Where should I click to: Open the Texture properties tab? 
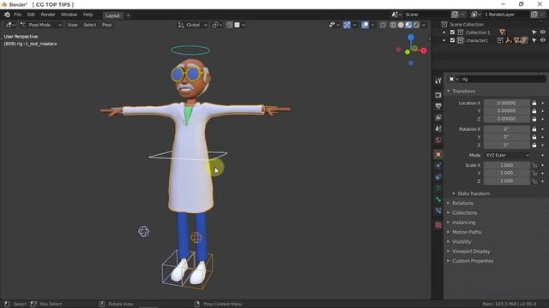click(x=438, y=225)
